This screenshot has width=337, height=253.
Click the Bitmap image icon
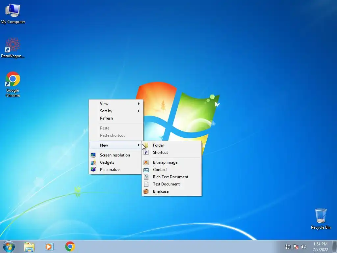(146, 163)
